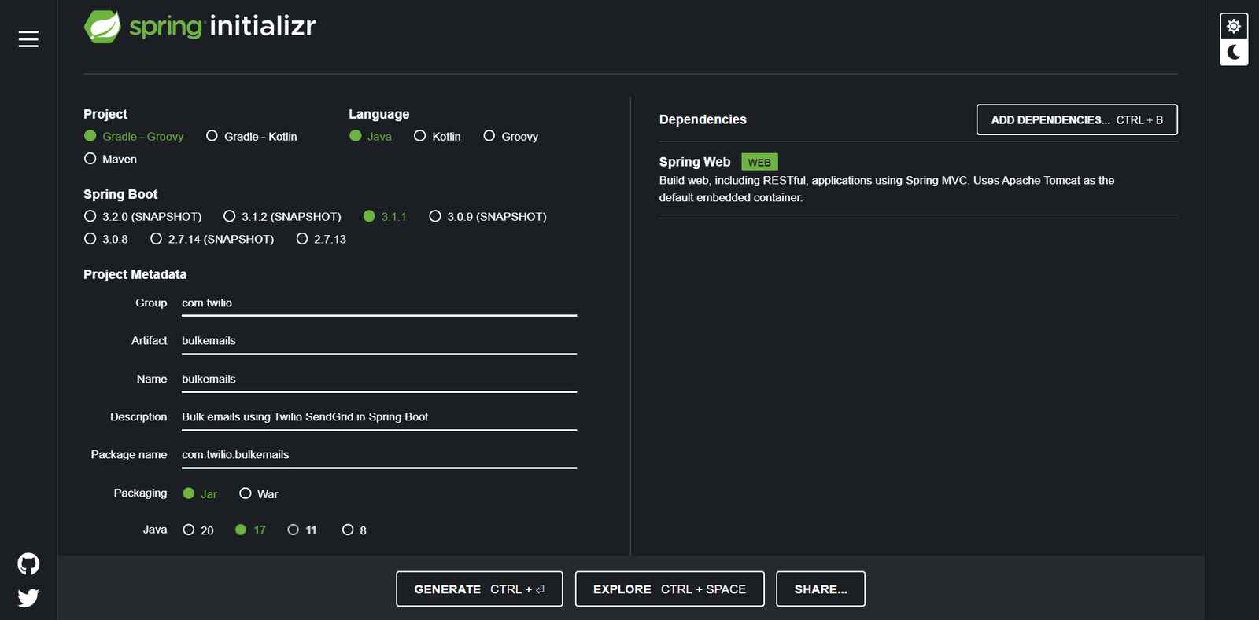Click the Name input field
Viewport: 1259px width, 620px height.
[379, 379]
